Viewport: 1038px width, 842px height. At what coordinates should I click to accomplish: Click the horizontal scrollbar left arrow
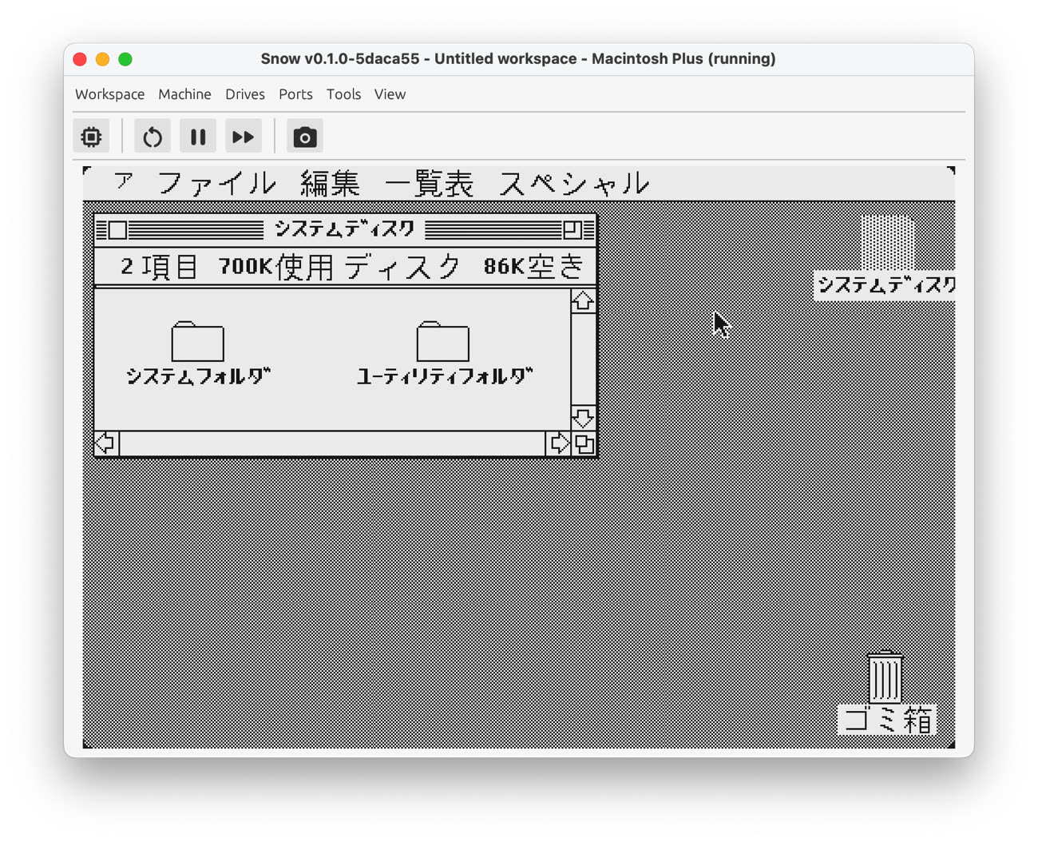[106, 443]
